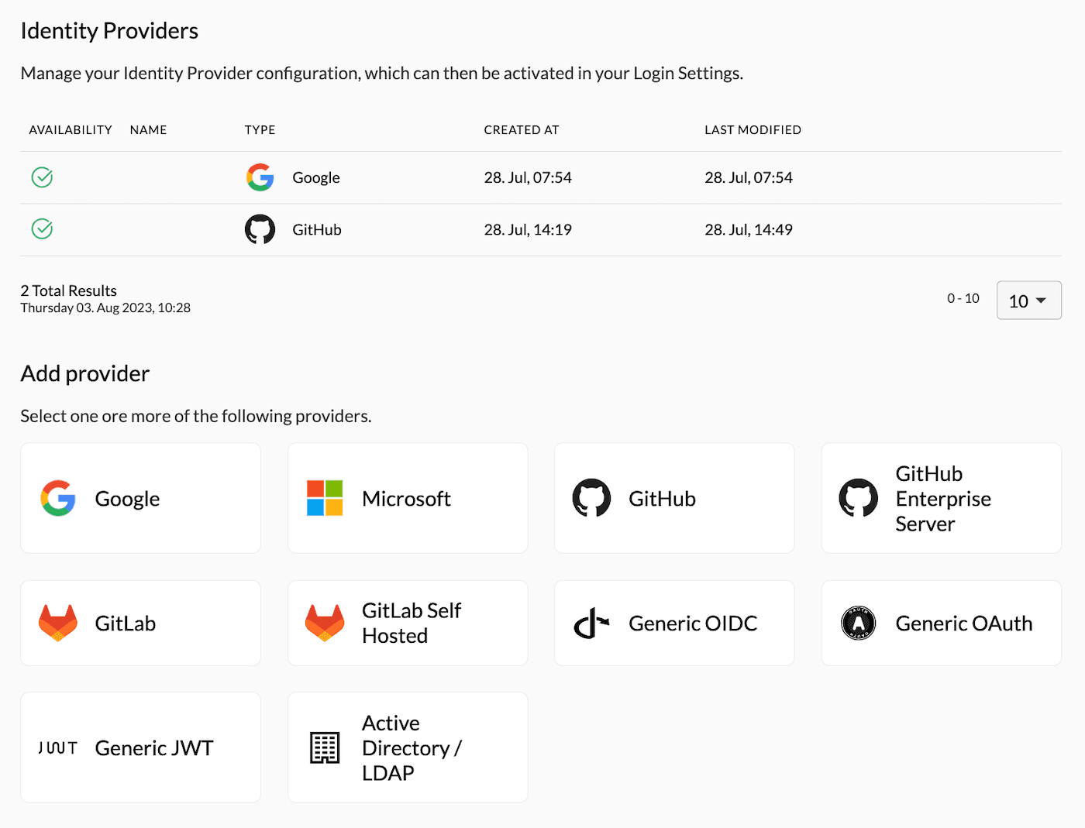
Task: Choose the Active Directory / LDAP provider
Action: [x=408, y=747]
